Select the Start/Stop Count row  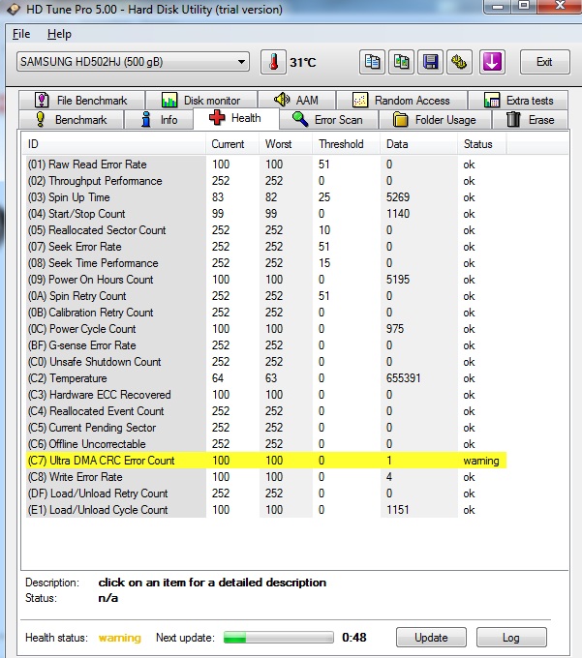tap(266, 214)
